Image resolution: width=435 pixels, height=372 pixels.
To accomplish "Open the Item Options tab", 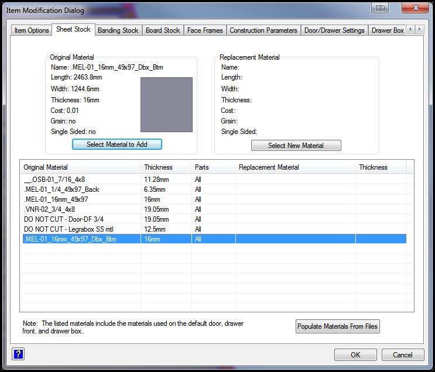I will click(32, 30).
